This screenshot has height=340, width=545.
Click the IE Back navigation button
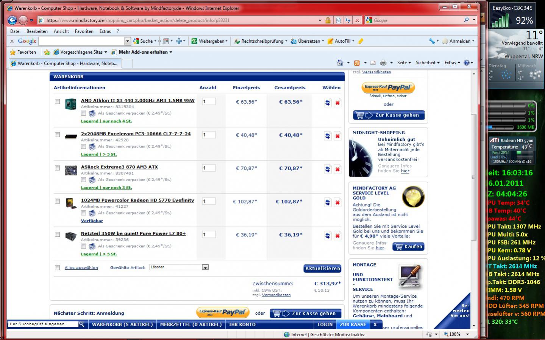coord(12,20)
